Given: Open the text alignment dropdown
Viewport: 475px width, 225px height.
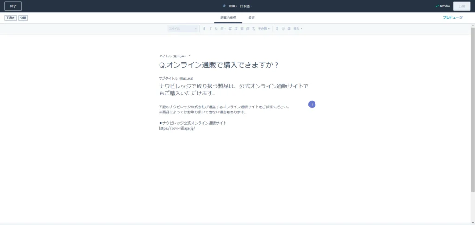Looking at the screenshot, I should [x=223, y=29].
